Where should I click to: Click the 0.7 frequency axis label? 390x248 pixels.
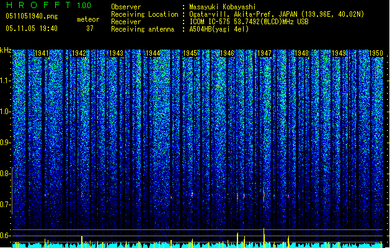(5, 205)
